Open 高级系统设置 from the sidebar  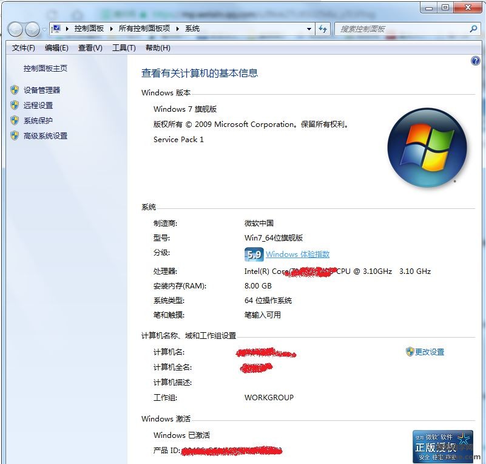[46, 136]
